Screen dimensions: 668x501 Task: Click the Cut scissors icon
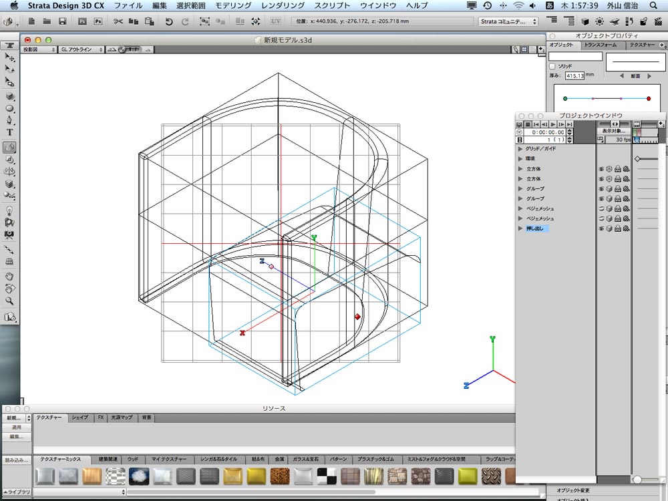(118, 21)
